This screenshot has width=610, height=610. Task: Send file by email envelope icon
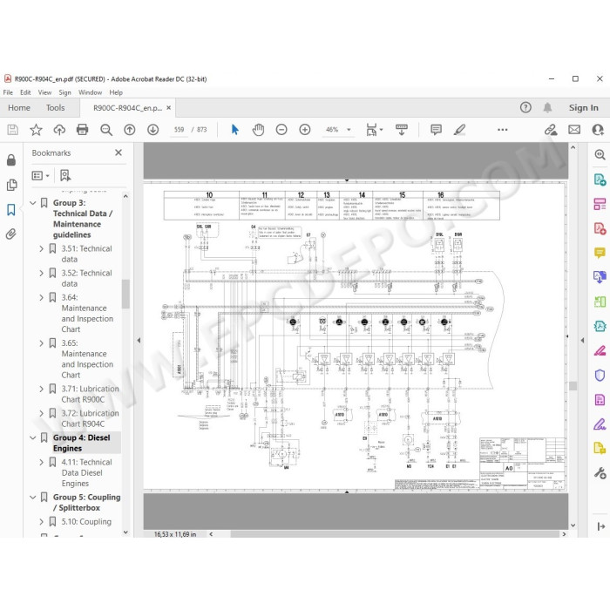tap(574, 130)
